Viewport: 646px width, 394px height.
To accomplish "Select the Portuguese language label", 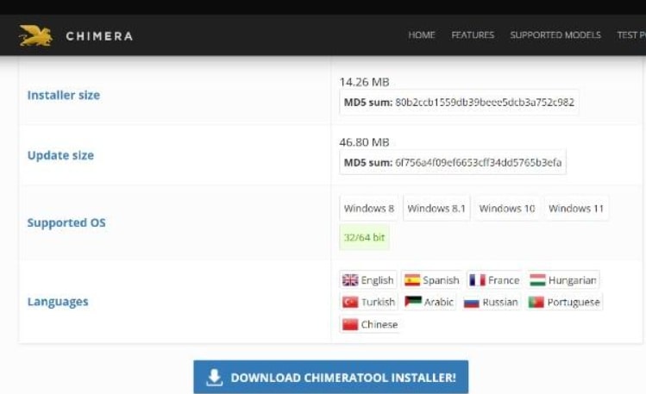I will pyautogui.click(x=574, y=303).
